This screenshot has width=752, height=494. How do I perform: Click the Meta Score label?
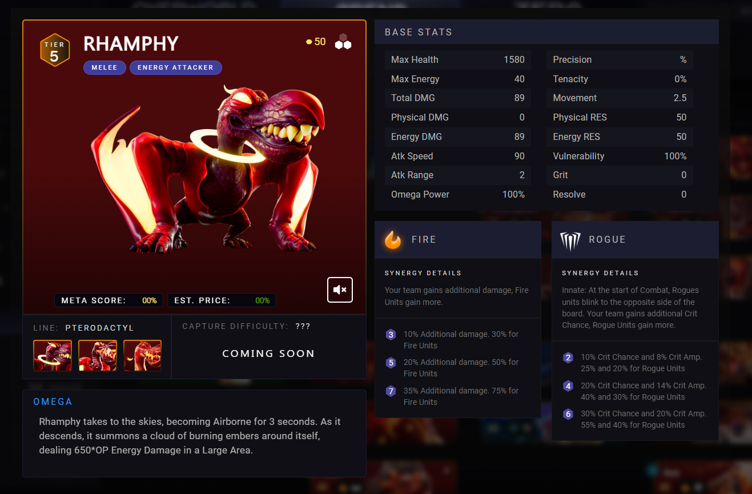click(94, 300)
